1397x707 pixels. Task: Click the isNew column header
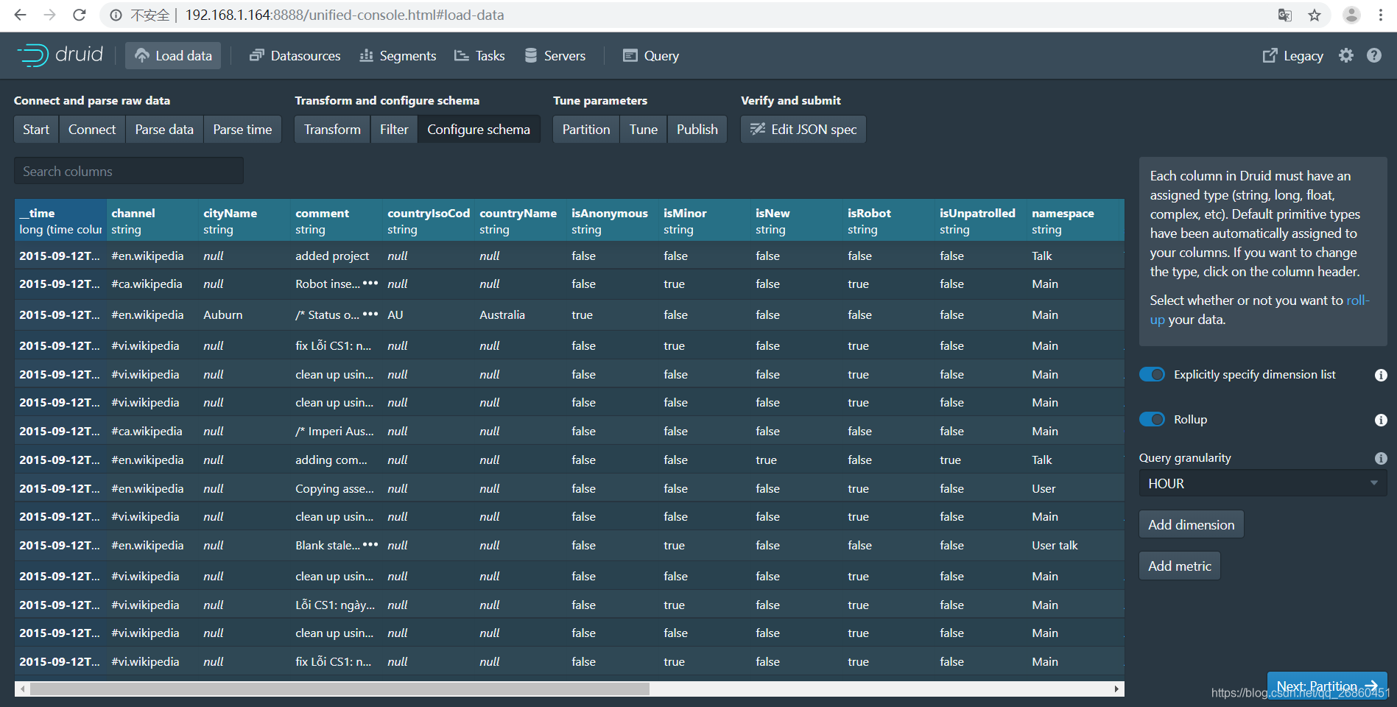tap(797, 221)
